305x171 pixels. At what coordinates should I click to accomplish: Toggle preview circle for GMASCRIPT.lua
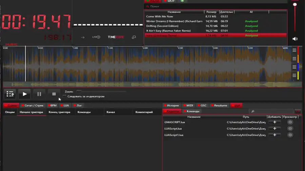click(290, 122)
